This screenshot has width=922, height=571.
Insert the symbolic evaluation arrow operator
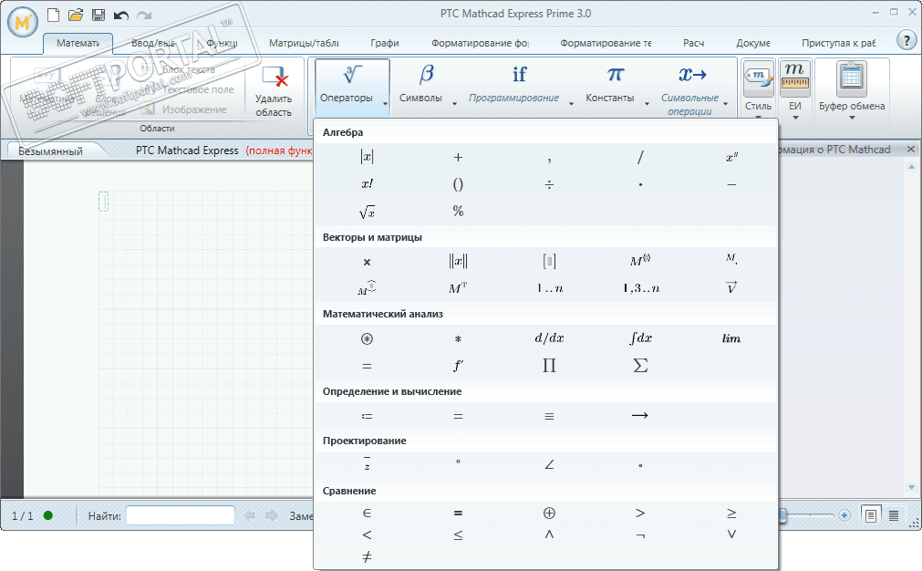tap(640, 416)
